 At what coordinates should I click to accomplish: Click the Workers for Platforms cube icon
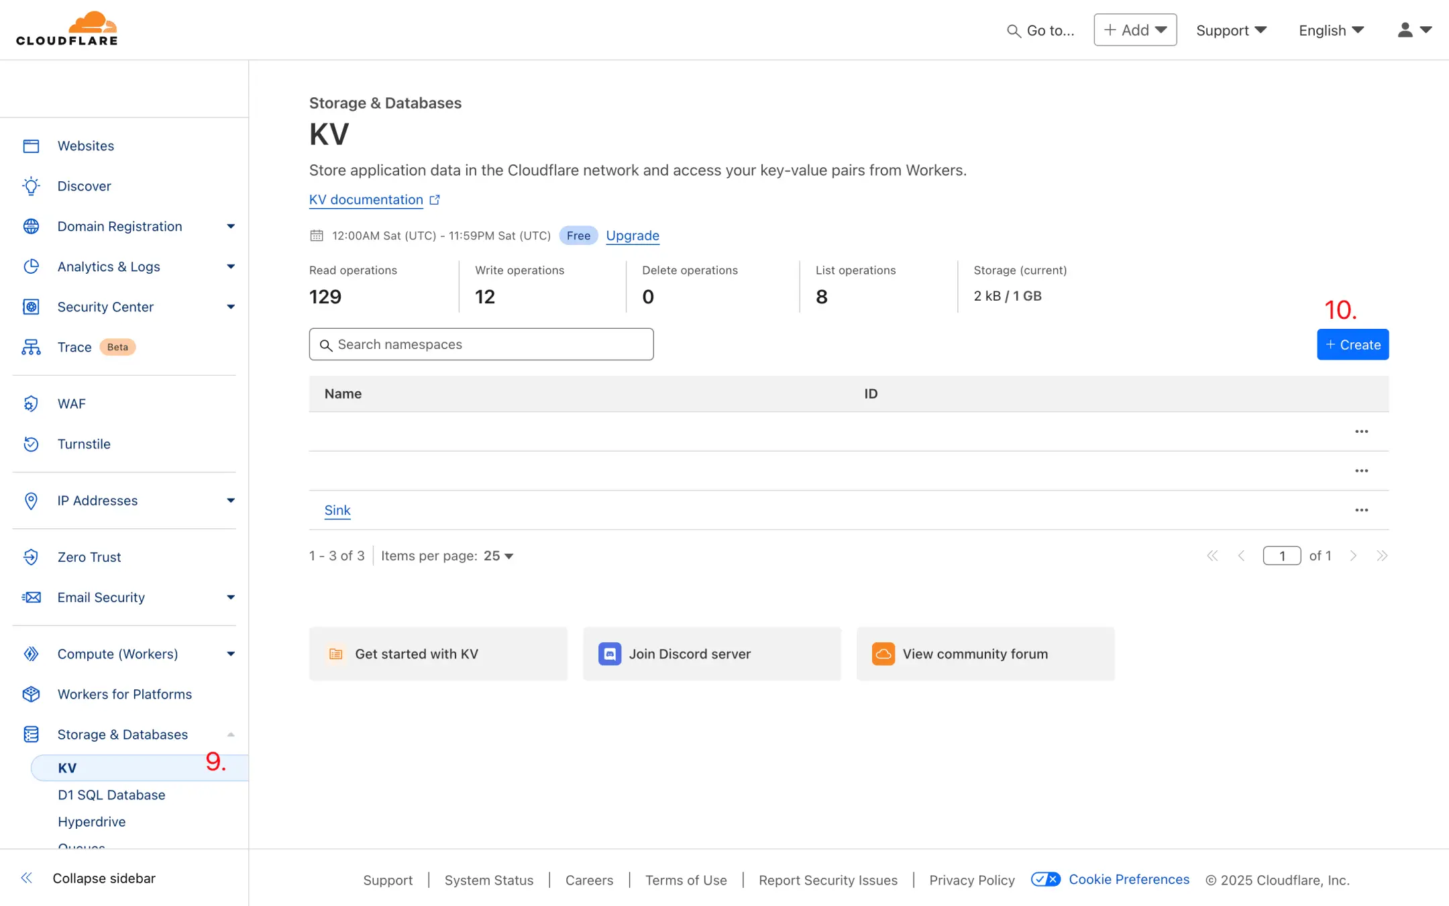click(31, 694)
